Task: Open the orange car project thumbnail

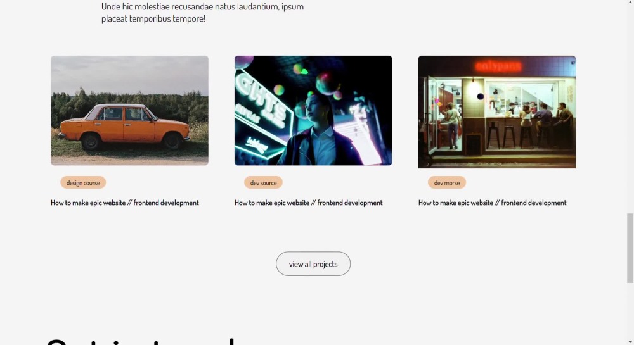Action: (x=129, y=111)
